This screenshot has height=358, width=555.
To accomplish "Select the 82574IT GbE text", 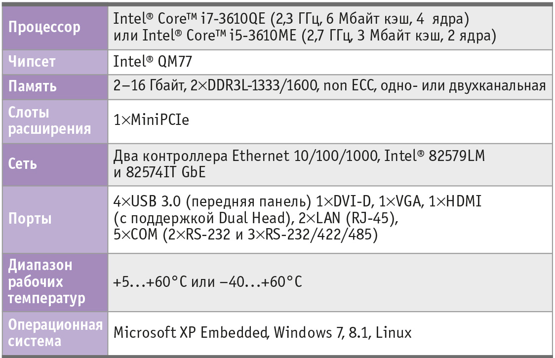I will tap(159, 172).
